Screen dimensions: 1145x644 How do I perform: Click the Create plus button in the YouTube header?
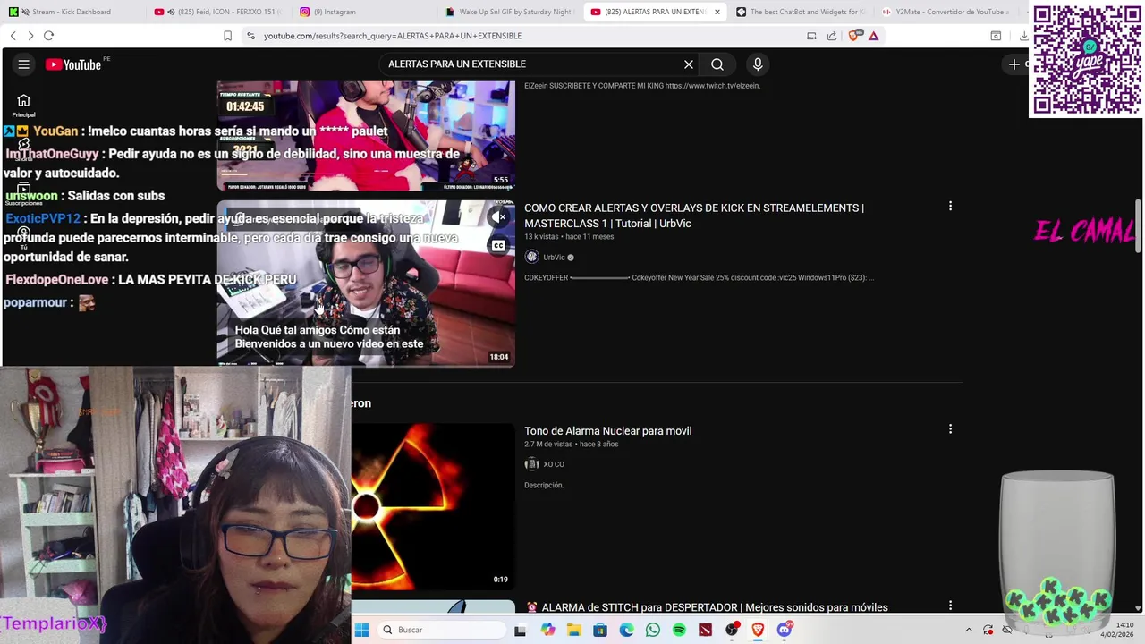[1014, 64]
